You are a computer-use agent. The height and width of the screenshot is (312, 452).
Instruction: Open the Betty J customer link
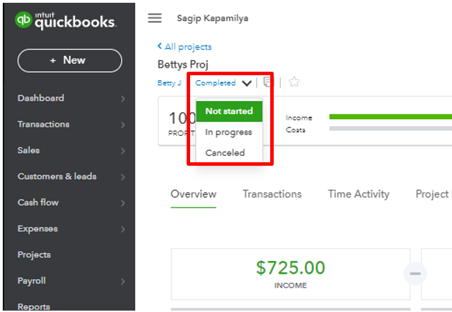(169, 83)
